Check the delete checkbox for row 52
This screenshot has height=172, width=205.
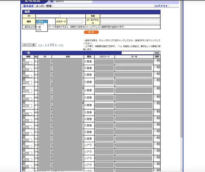(155, 137)
